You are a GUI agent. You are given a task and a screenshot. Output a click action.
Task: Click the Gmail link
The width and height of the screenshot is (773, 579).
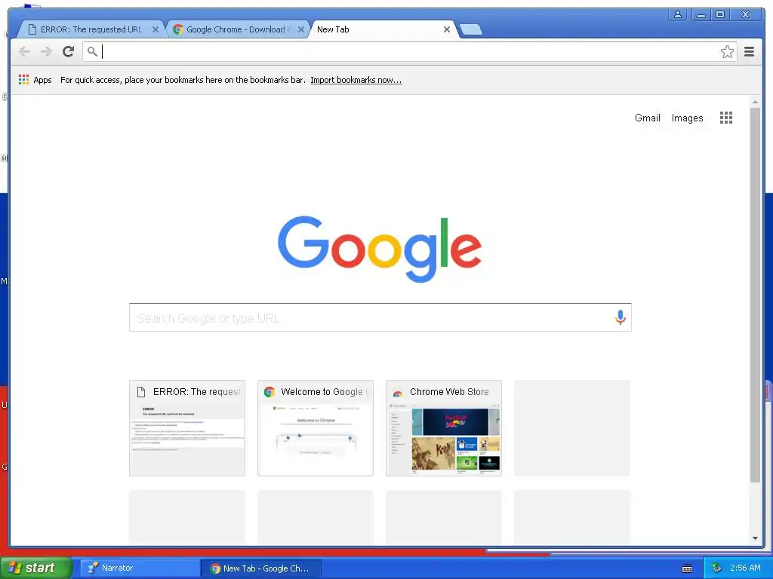click(647, 118)
